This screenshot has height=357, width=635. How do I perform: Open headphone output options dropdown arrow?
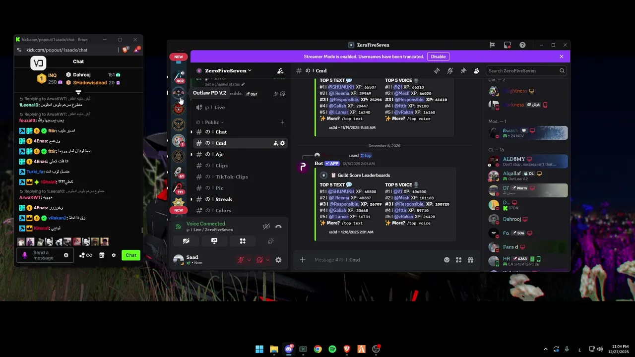[x=268, y=260]
